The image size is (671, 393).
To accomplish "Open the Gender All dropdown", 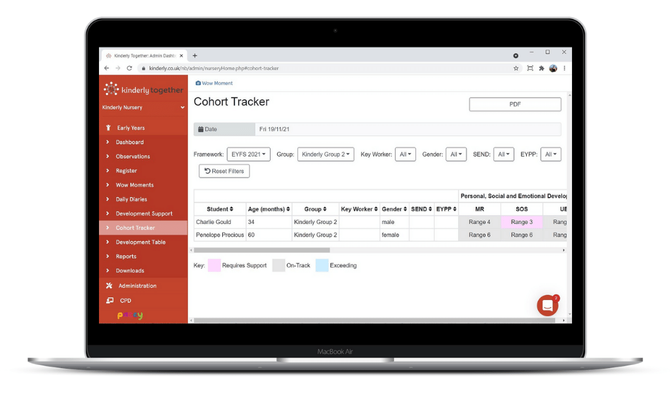I will tap(456, 155).
